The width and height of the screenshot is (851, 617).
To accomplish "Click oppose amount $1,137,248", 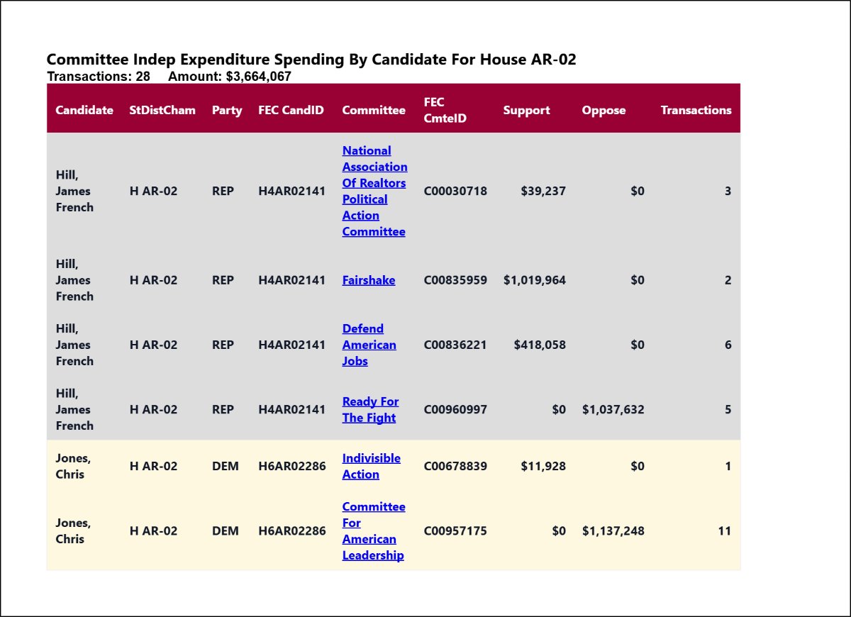I will click(613, 530).
